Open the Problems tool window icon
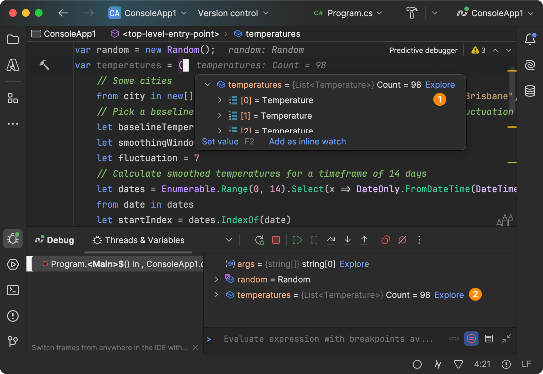 13,316
